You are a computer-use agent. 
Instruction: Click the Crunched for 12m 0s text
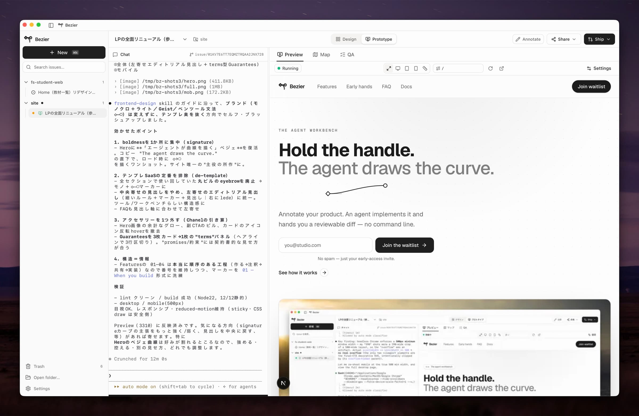tap(140, 359)
